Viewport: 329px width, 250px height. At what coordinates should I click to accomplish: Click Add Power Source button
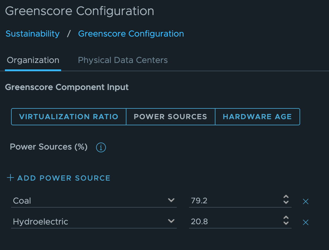coord(59,178)
